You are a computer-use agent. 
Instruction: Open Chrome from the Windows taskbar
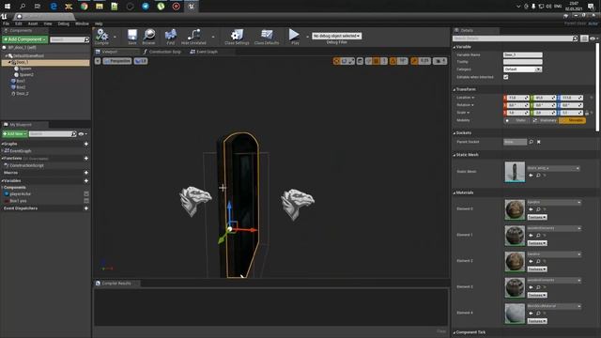(84, 7)
